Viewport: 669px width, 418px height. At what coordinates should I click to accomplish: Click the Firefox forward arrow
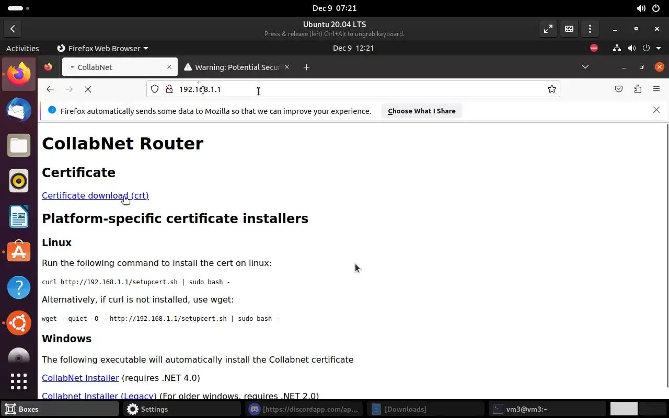pyautogui.click(x=69, y=89)
